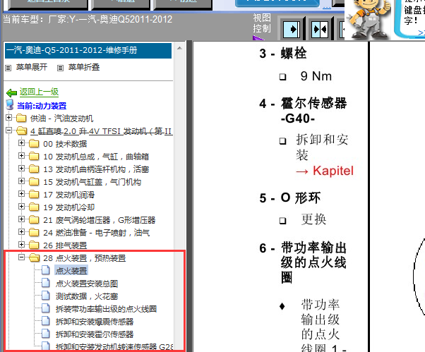
Task: Expand 10 发动机总成，气缸，曲轴箱
Action: point(21,155)
